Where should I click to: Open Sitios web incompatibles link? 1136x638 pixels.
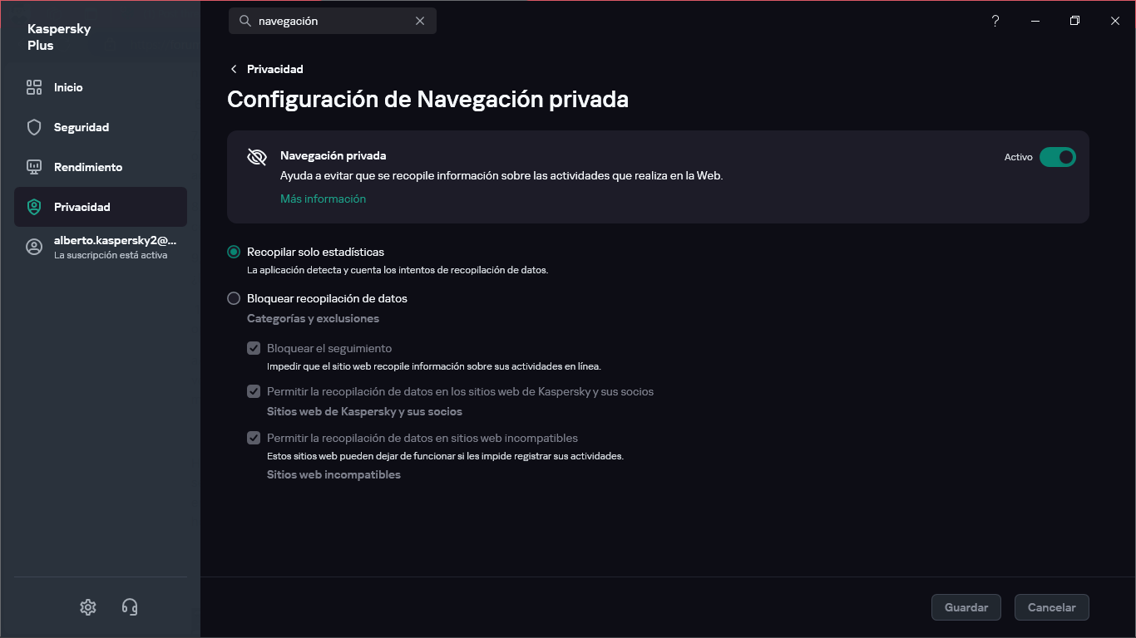(x=333, y=474)
